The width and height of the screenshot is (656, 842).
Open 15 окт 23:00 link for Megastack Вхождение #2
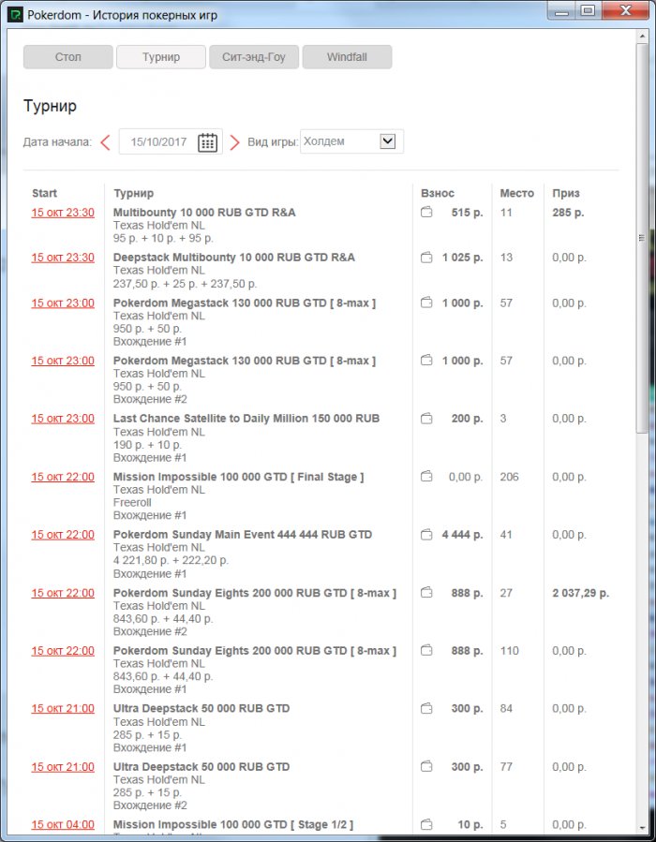tap(63, 361)
